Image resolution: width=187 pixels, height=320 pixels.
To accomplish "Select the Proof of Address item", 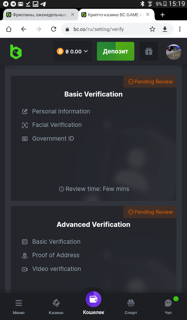I will click(56, 255).
